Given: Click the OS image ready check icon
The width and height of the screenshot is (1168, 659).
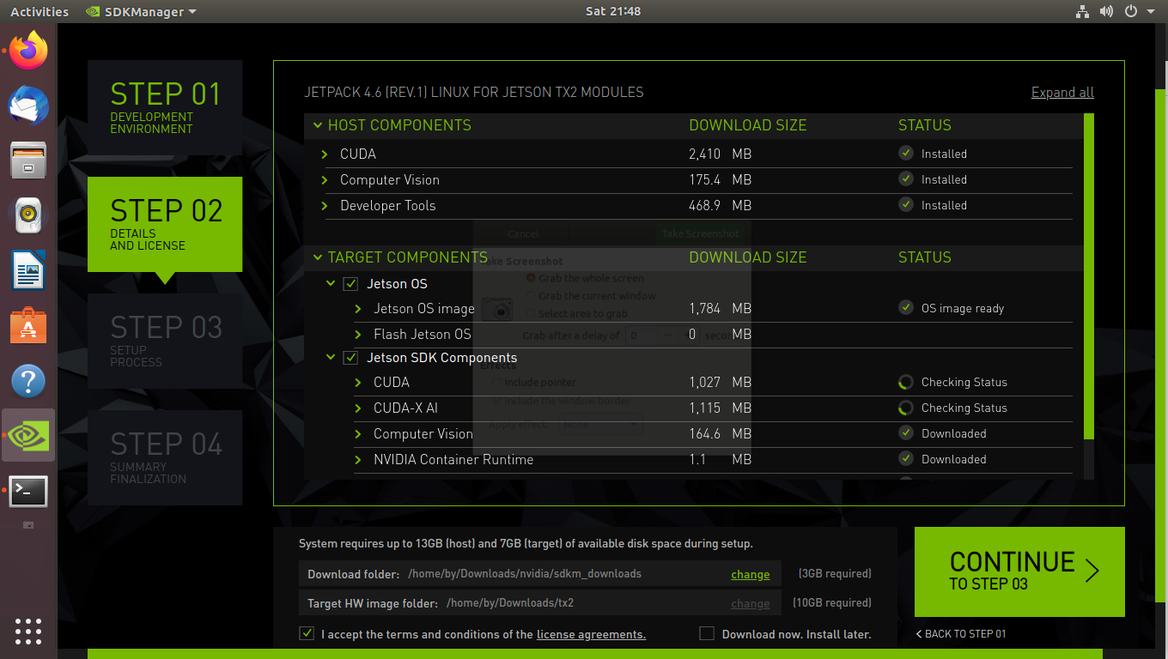Looking at the screenshot, I should click(905, 307).
